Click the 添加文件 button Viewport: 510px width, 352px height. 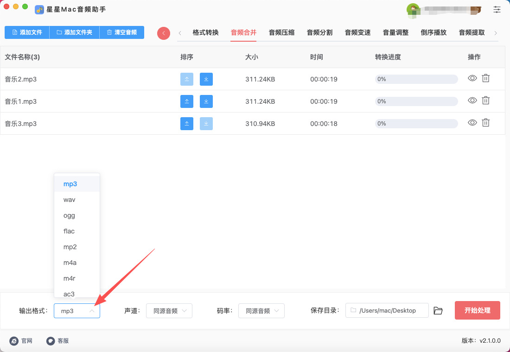click(x=27, y=32)
